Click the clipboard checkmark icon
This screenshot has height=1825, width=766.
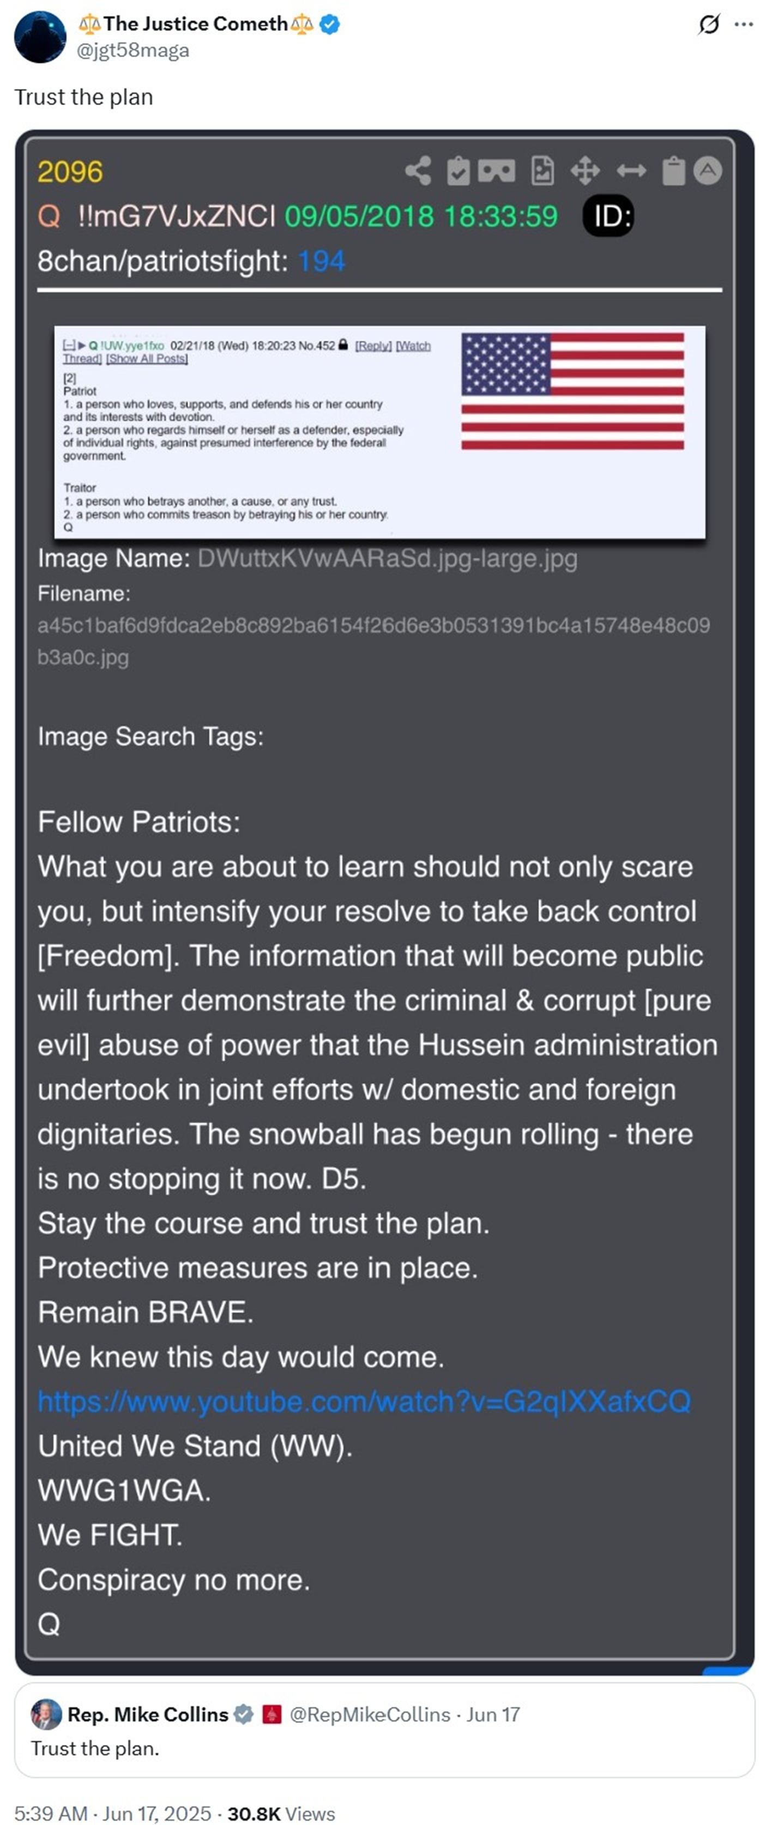pos(459,171)
